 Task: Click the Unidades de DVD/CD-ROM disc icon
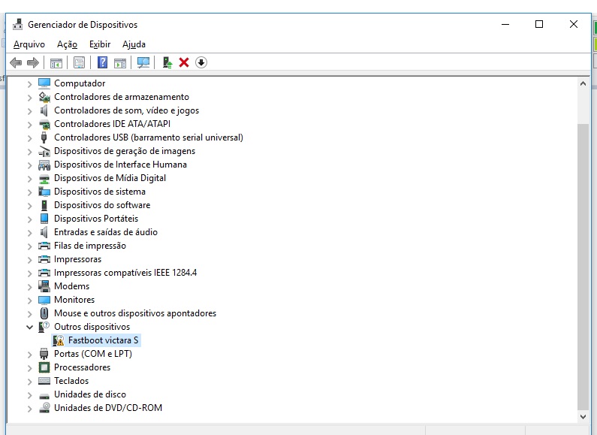point(44,408)
